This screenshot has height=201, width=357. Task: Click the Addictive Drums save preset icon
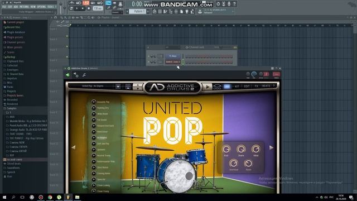point(128,87)
